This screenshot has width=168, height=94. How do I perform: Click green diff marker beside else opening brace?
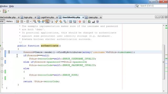point(5,72)
